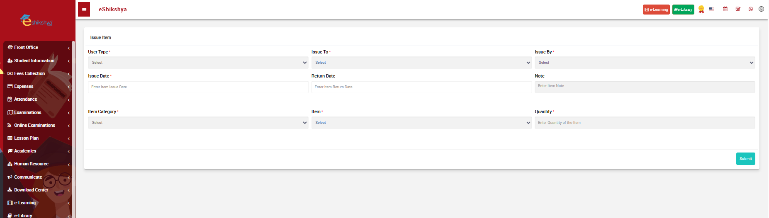Click the Issue Date input field

click(x=198, y=87)
